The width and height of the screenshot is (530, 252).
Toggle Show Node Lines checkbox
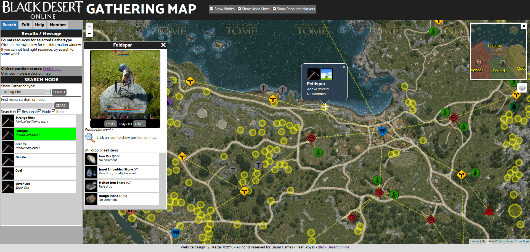(x=239, y=9)
